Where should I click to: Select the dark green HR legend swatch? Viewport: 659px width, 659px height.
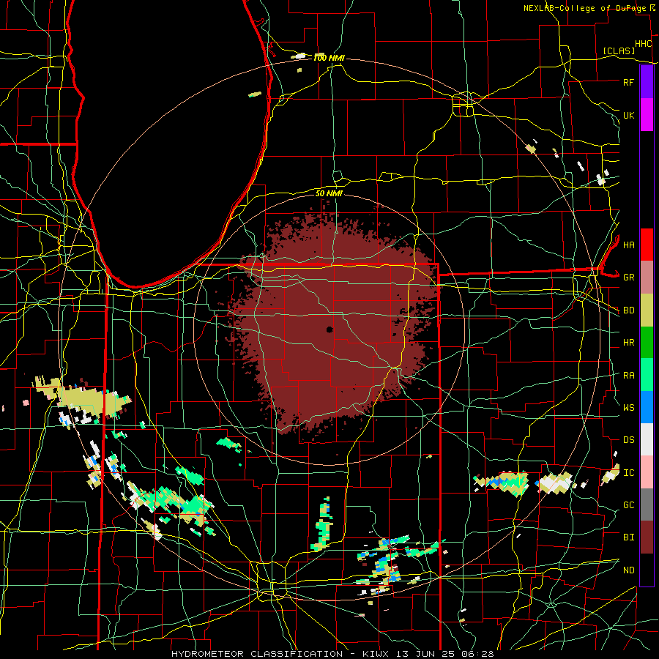coord(647,343)
